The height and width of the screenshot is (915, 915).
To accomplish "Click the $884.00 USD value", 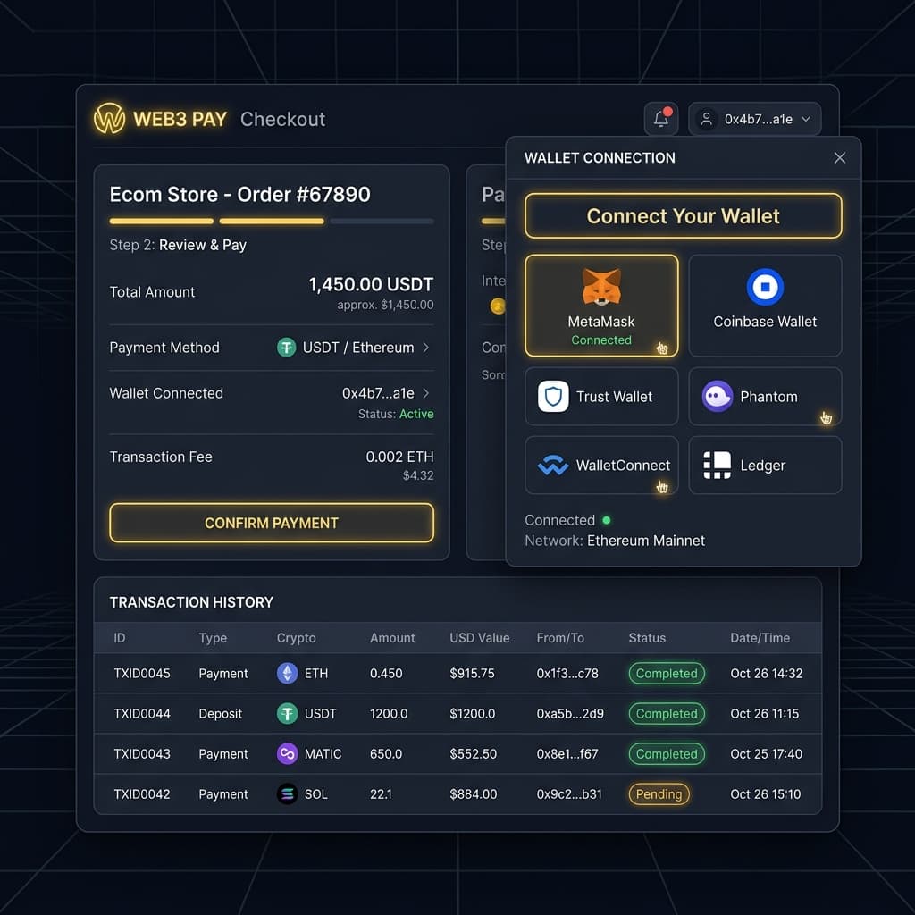I will tap(474, 793).
